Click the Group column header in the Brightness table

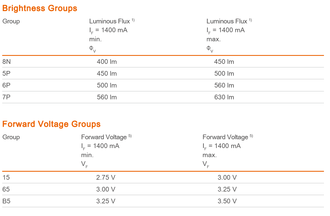pos(11,21)
